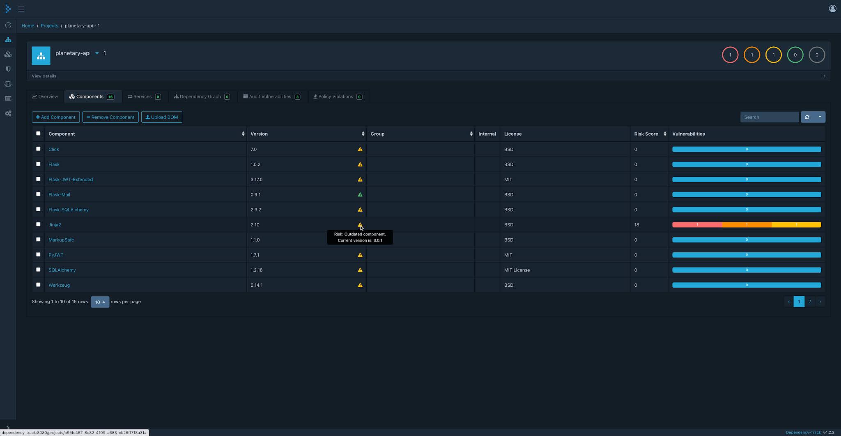841x436 pixels.
Task: Open the rows per page dropdown
Action: 100,302
